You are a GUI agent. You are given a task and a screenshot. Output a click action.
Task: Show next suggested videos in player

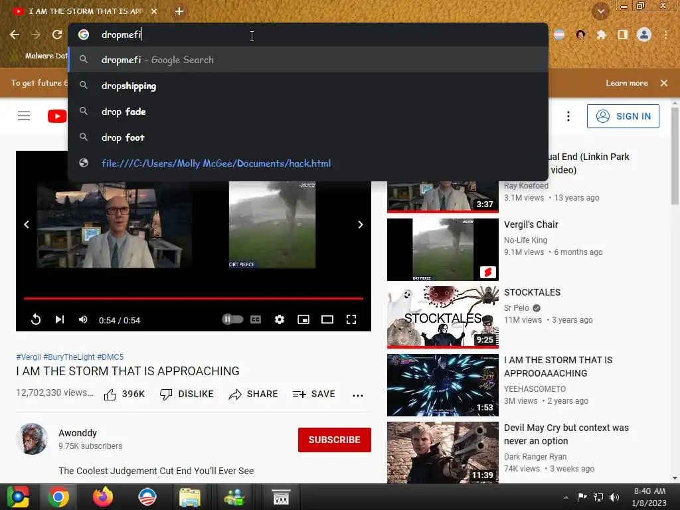pyautogui.click(x=361, y=224)
